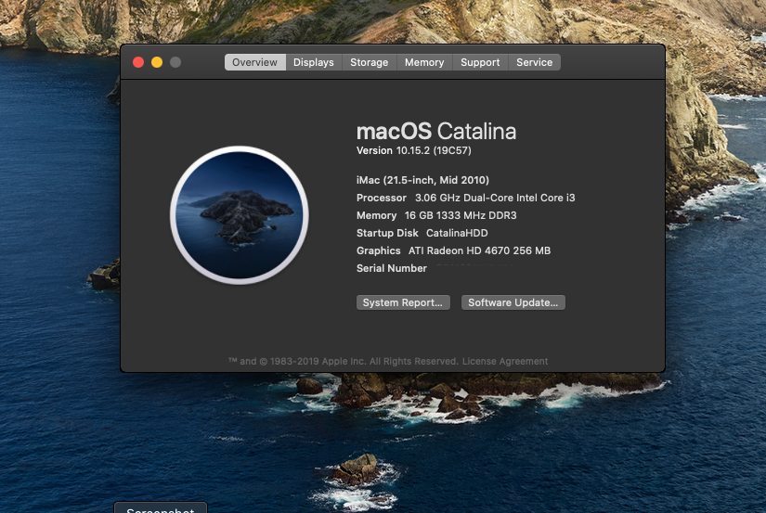This screenshot has height=513, width=766.
Task: Click the System Report... button
Action: pos(403,302)
